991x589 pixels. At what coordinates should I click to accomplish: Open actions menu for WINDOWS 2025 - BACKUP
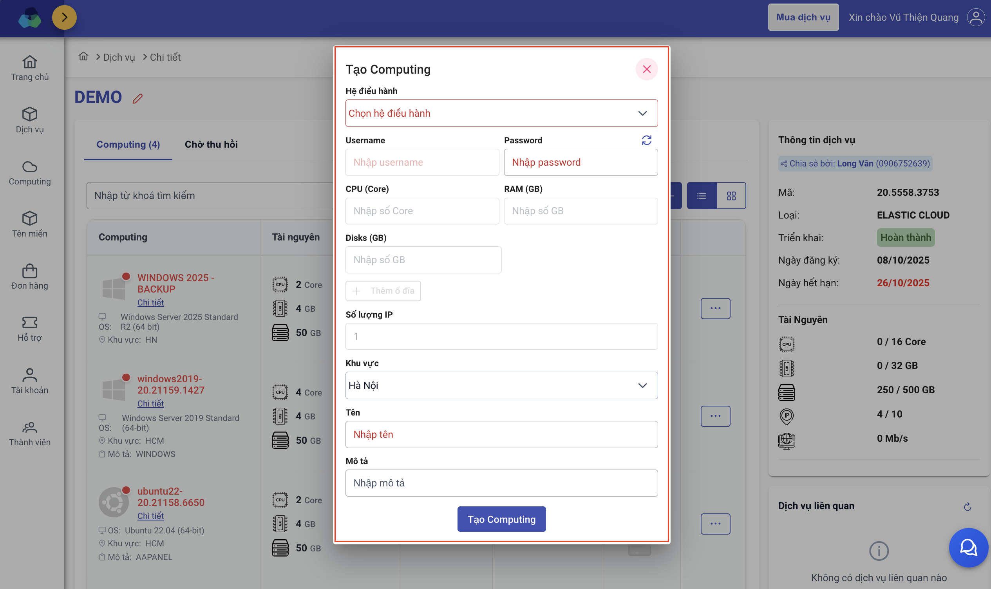coord(715,308)
